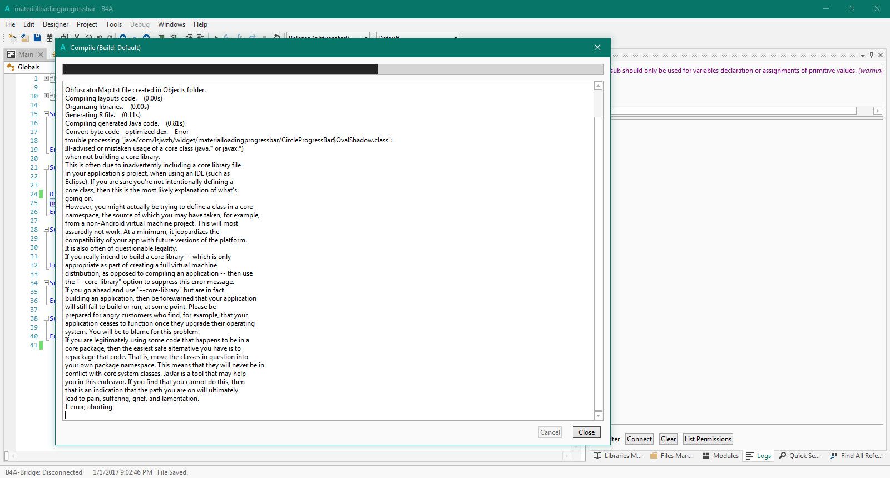890x478 pixels.
Task: Select the Main module tab
Action: (x=26, y=54)
